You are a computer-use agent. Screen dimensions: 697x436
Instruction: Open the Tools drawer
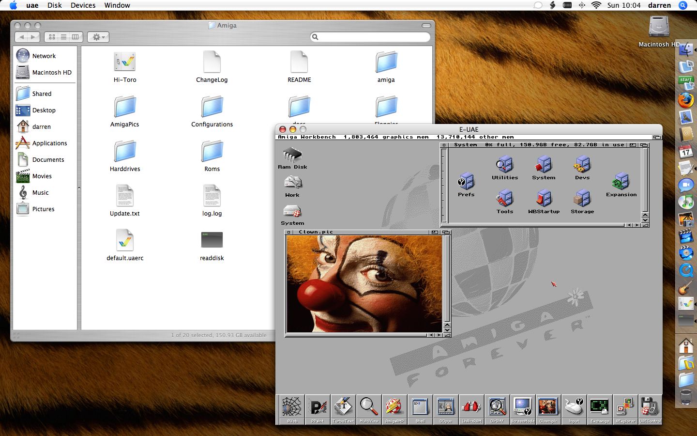coord(505,202)
